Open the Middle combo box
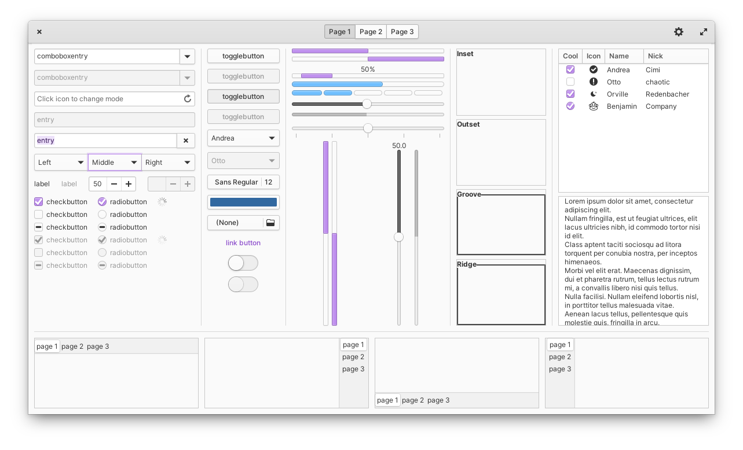 click(x=115, y=163)
